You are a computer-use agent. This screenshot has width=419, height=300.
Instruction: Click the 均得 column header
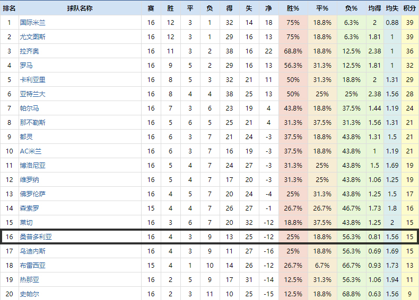(374, 8)
